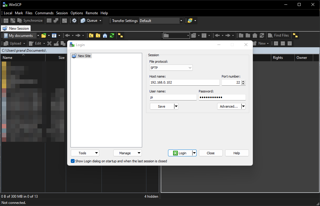
Task: Click the Edit button in local toolbar
Action: (x=35, y=43)
